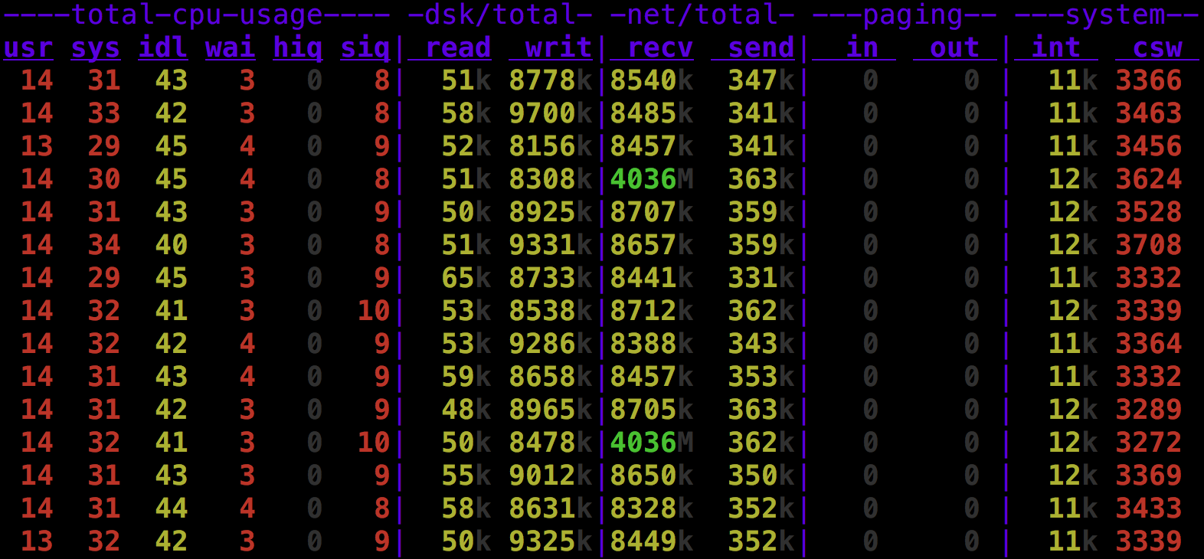Screen dimensions: 1204x559
Task: Click the paging 'out' column header
Action: point(955,47)
